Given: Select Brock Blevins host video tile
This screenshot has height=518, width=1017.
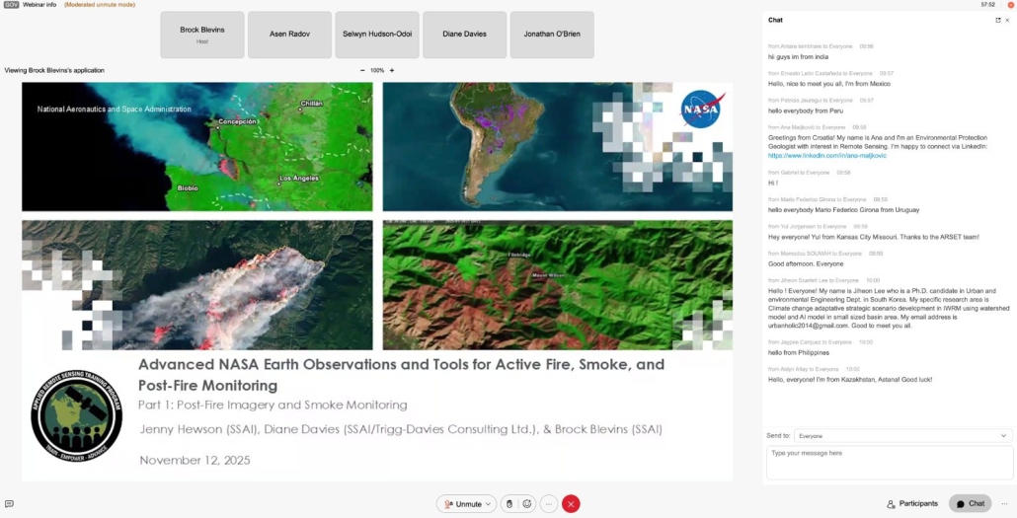Looking at the screenshot, I should [202, 35].
